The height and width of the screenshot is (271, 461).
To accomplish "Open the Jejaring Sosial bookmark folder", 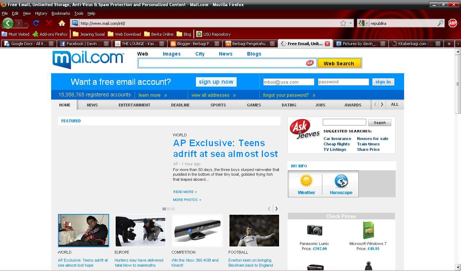I will coord(89,34).
